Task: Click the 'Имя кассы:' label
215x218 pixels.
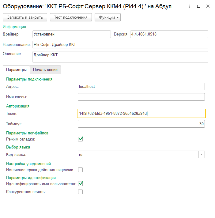Action: (17, 97)
